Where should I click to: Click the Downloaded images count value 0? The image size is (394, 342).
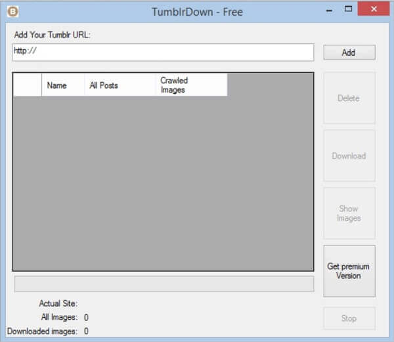point(86,331)
